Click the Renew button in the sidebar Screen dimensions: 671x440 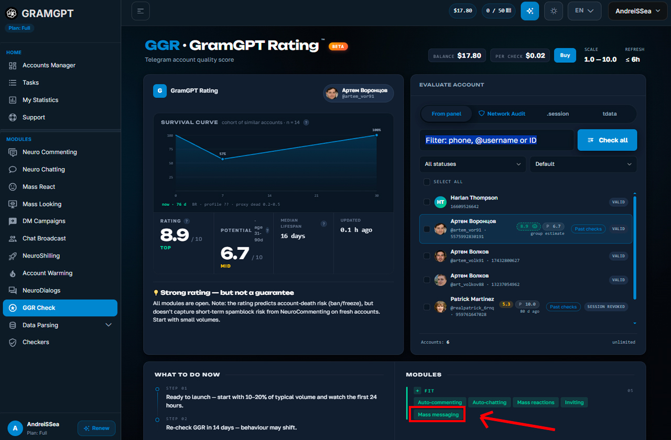(x=96, y=428)
